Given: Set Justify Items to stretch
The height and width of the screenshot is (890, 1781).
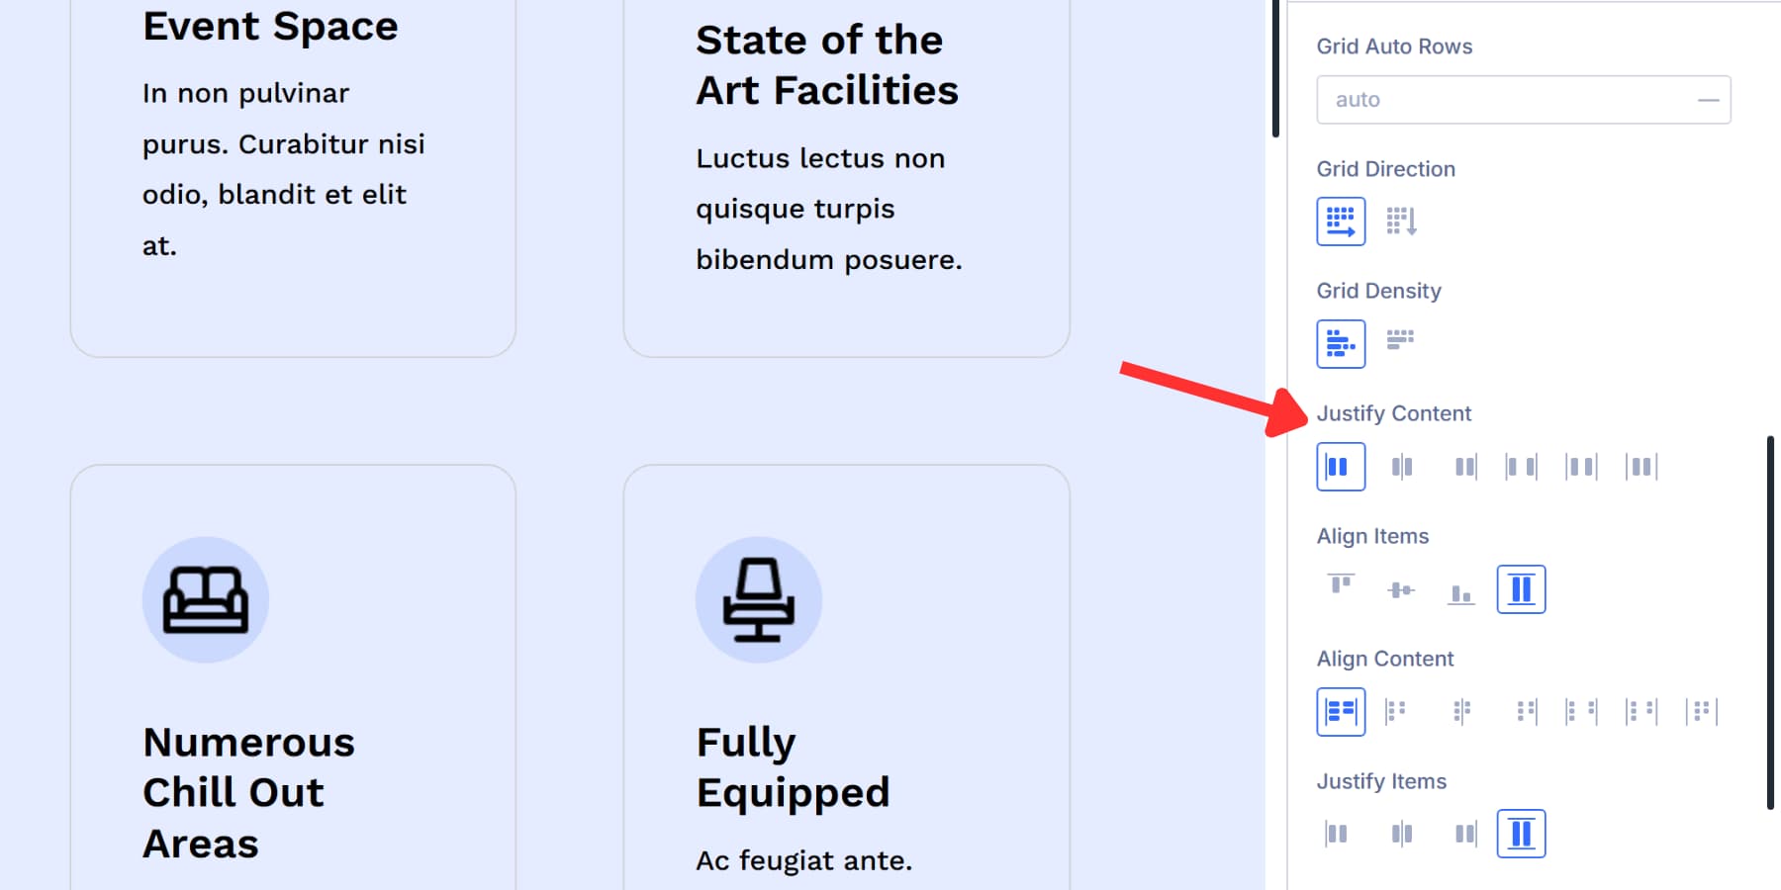Looking at the screenshot, I should (1521, 833).
